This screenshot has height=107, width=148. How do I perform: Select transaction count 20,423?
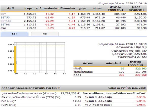[x=142, y=57]
